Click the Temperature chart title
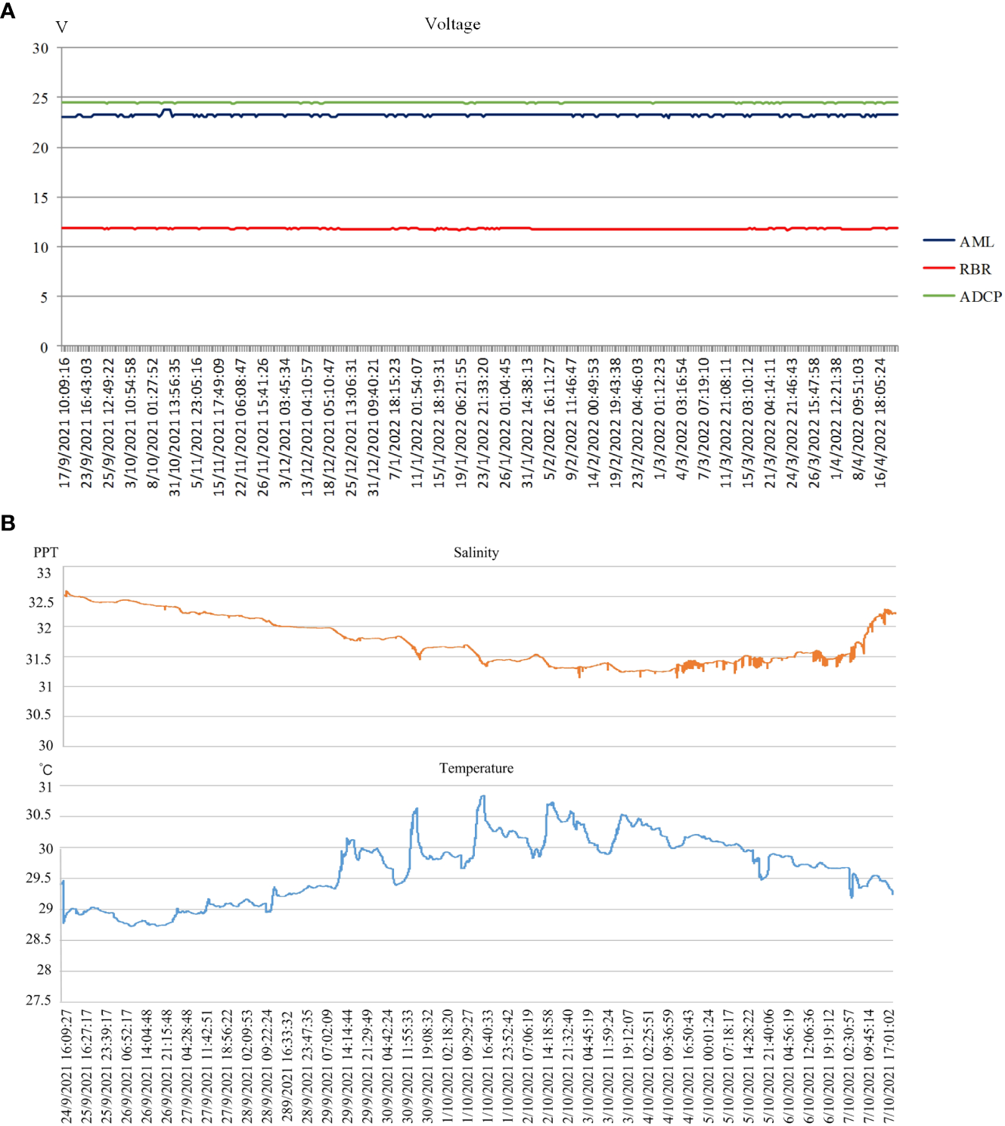This screenshot has width=1005, height=1126. (476, 768)
